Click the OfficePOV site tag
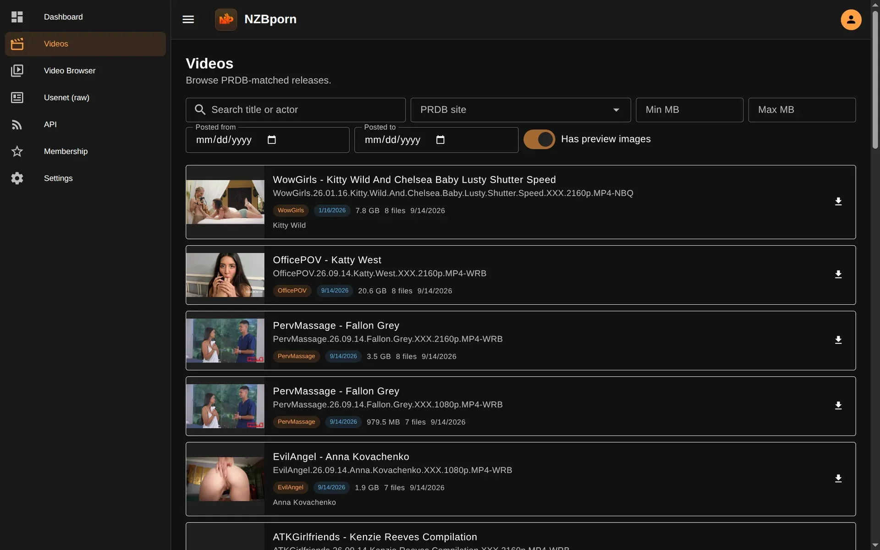Screen dimensions: 880x550 pyautogui.click(x=292, y=291)
